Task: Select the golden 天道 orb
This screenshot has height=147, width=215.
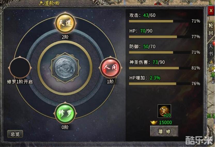Action: 65,23
